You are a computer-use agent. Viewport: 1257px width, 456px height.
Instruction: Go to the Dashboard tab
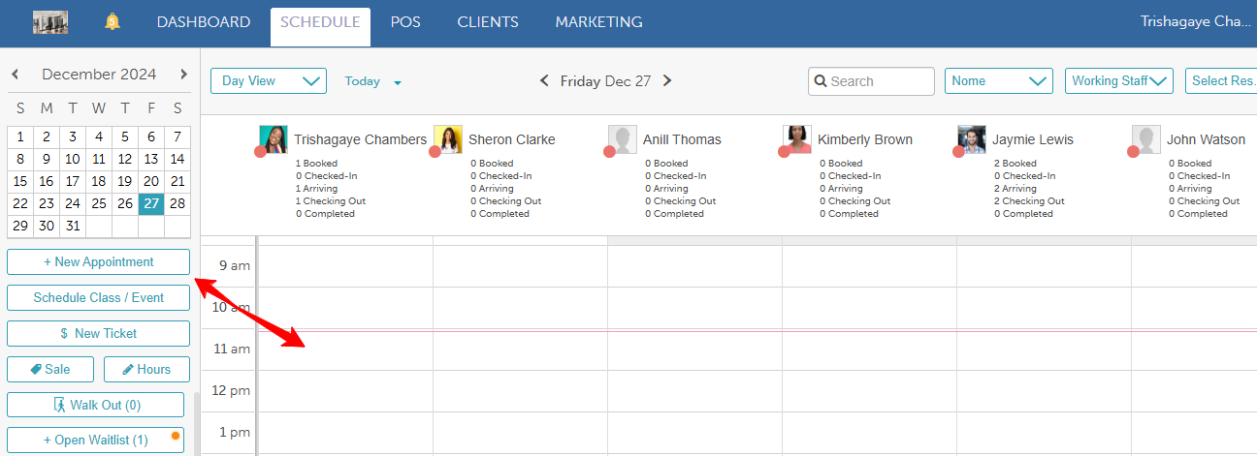click(204, 21)
